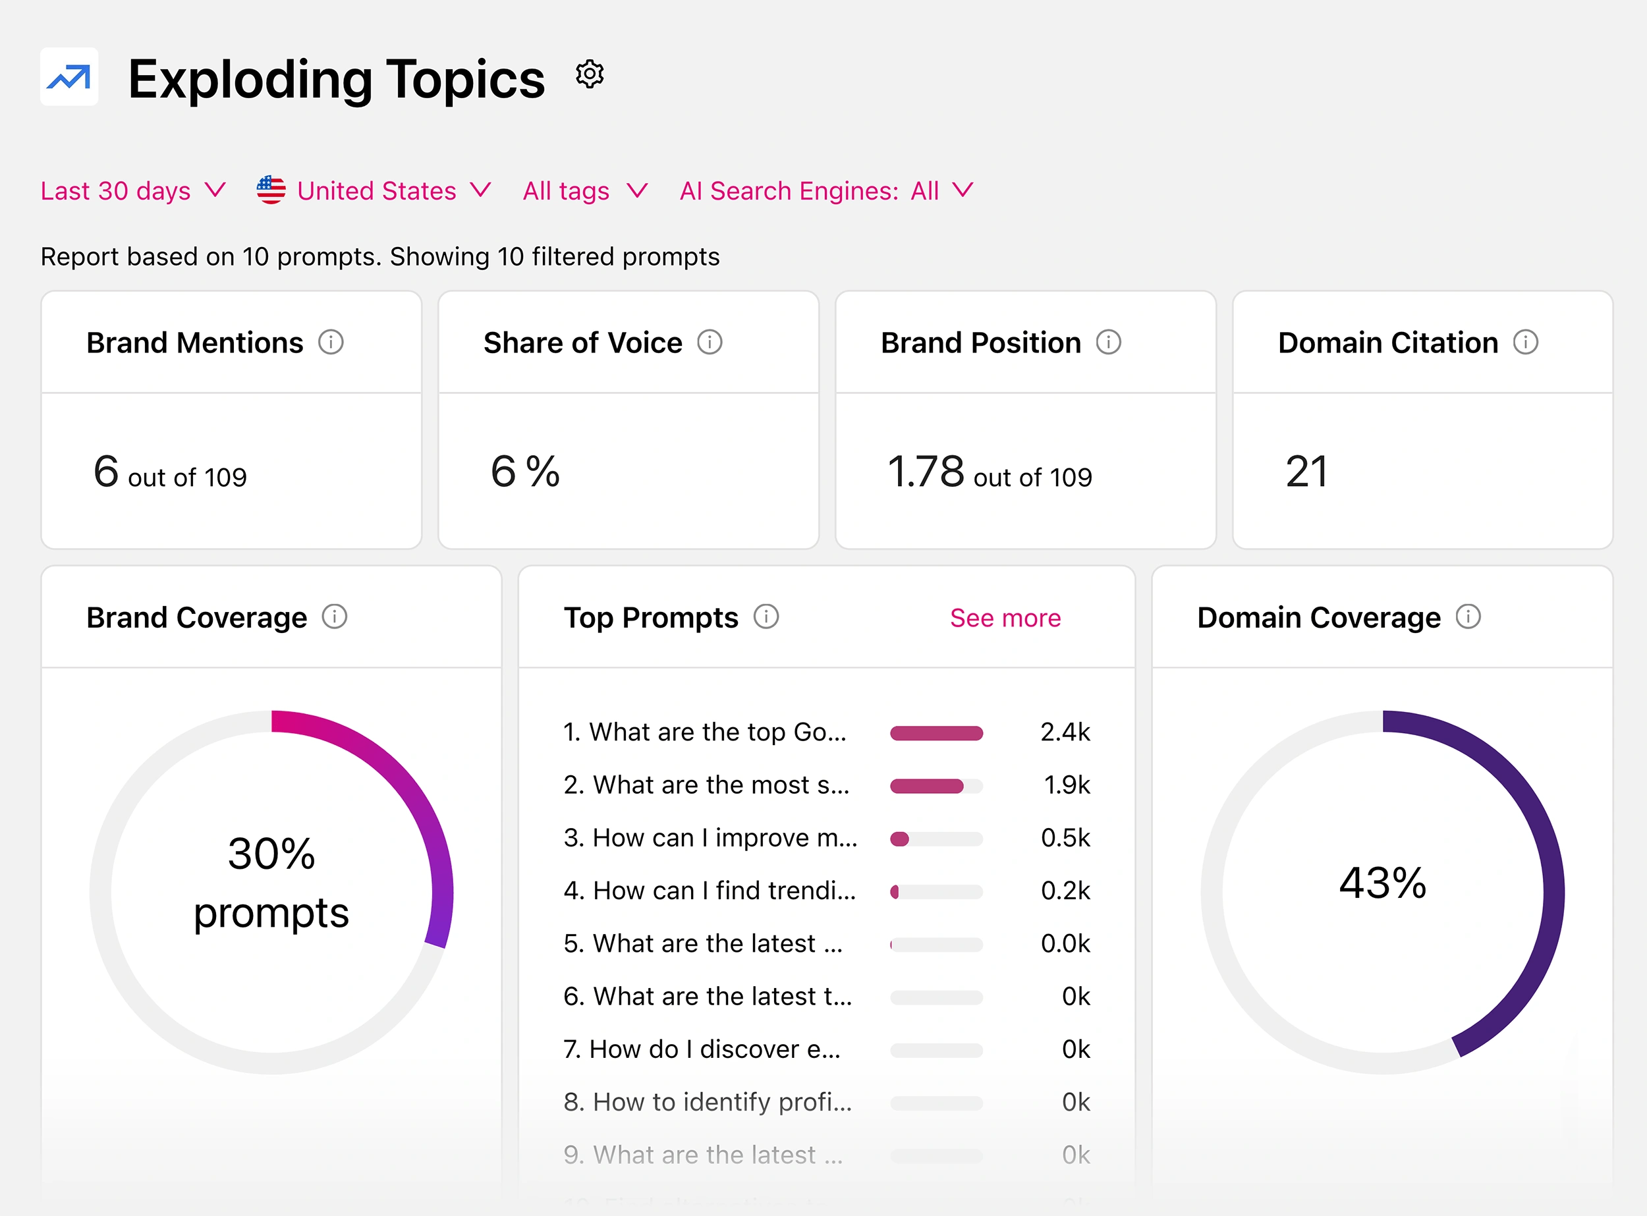Click the Share of Voice card heading
Image resolution: width=1647 pixels, height=1216 pixels.
pos(582,343)
